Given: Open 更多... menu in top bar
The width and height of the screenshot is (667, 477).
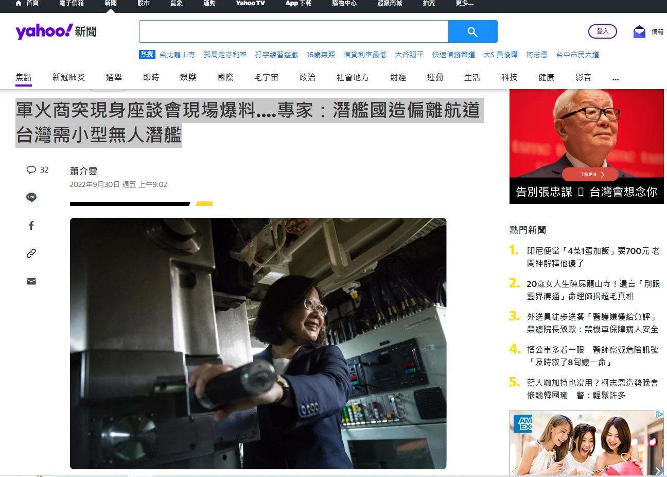Looking at the screenshot, I should 464,3.
